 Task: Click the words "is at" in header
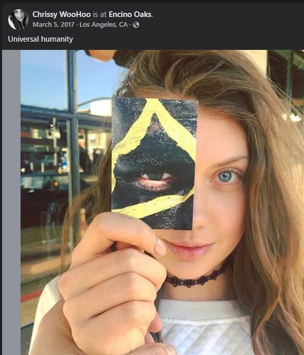[100, 14]
